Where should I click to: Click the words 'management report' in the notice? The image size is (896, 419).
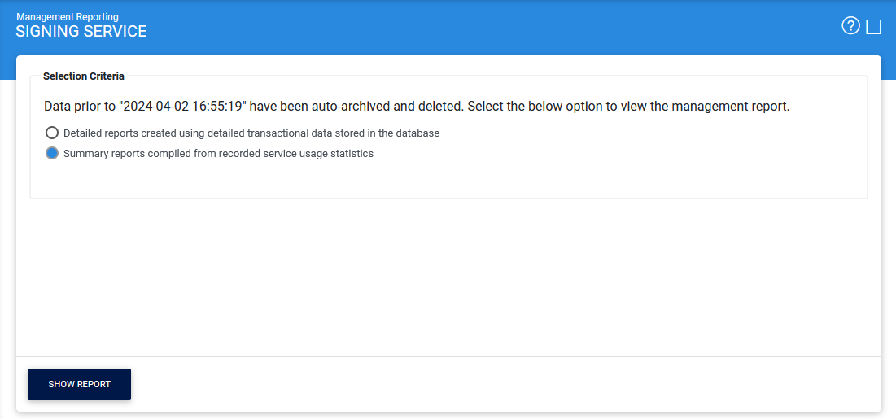735,107
